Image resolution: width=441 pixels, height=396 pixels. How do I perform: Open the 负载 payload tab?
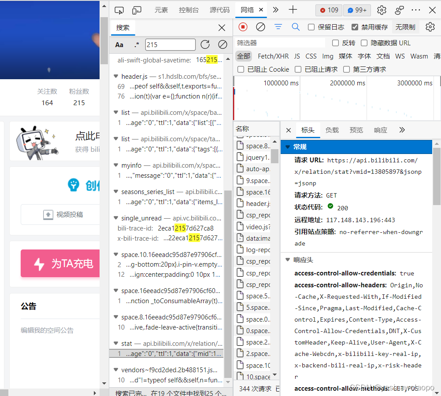point(332,130)
